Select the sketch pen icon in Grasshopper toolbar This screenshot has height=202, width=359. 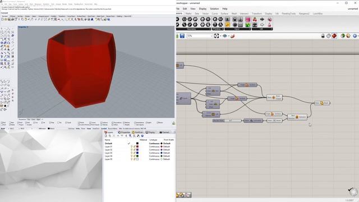point(233,36)
